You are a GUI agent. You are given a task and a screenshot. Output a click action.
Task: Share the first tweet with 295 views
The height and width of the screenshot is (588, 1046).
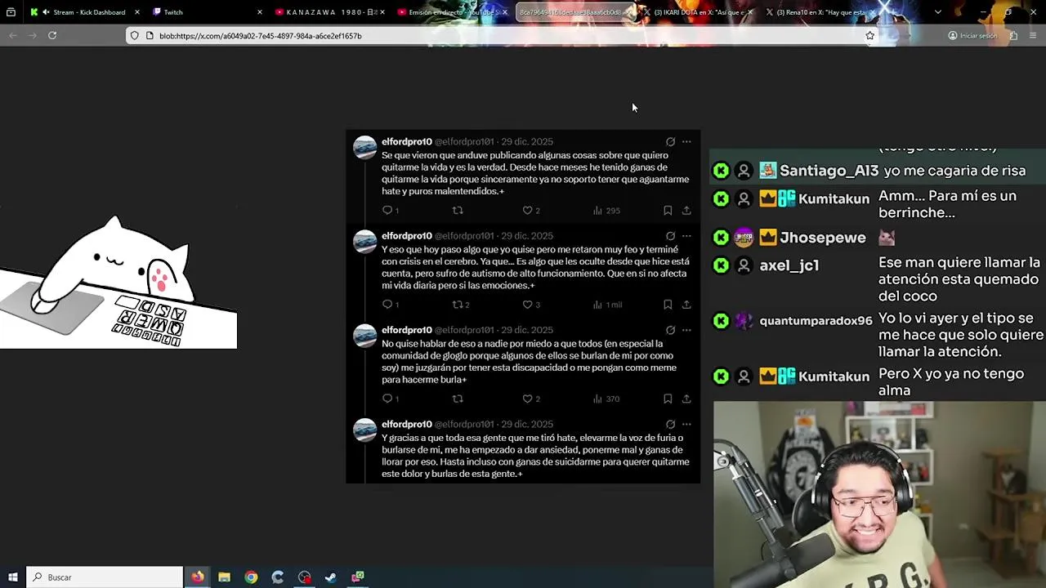[x=686, y=211]
